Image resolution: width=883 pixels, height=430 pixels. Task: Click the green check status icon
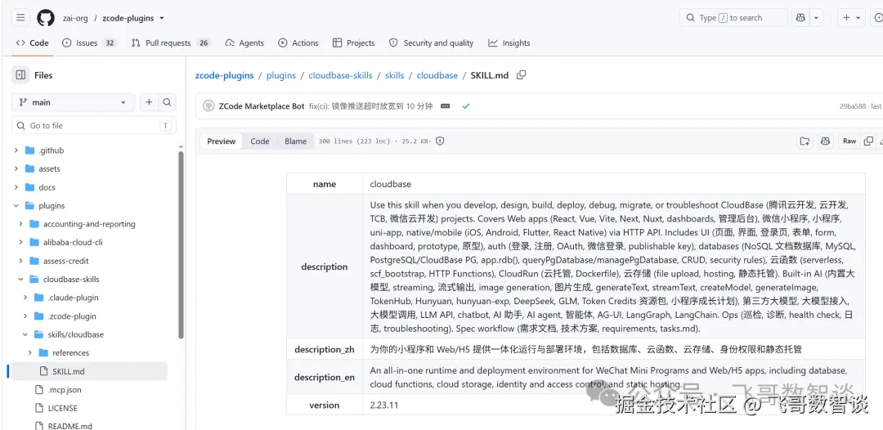coord(466,105)
